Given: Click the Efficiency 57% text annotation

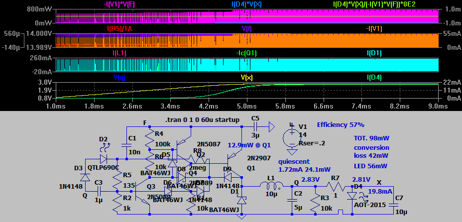Looking at the screenshot, I should point(341,124).
